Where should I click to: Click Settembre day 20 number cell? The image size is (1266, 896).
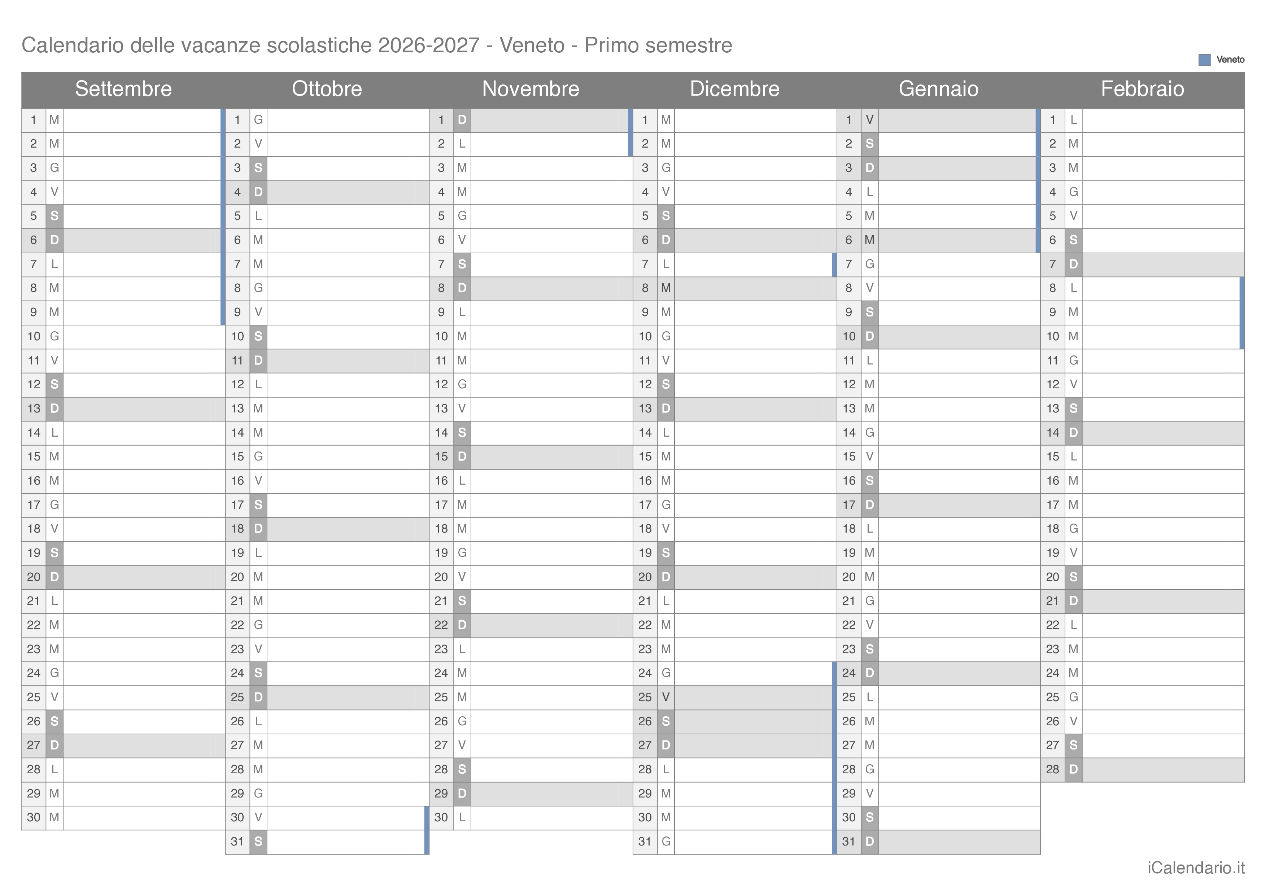[34, 577]
